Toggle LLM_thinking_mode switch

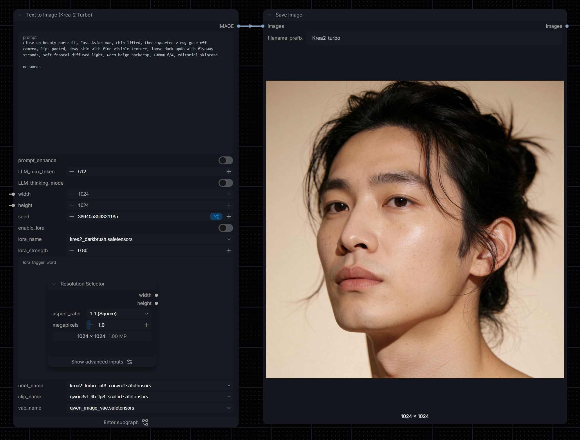coord(226,183)
